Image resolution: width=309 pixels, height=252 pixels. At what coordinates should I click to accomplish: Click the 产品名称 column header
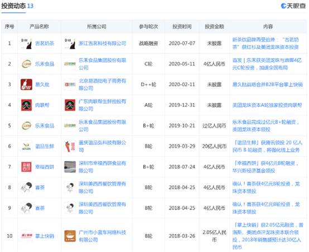[x=39, y=26]
